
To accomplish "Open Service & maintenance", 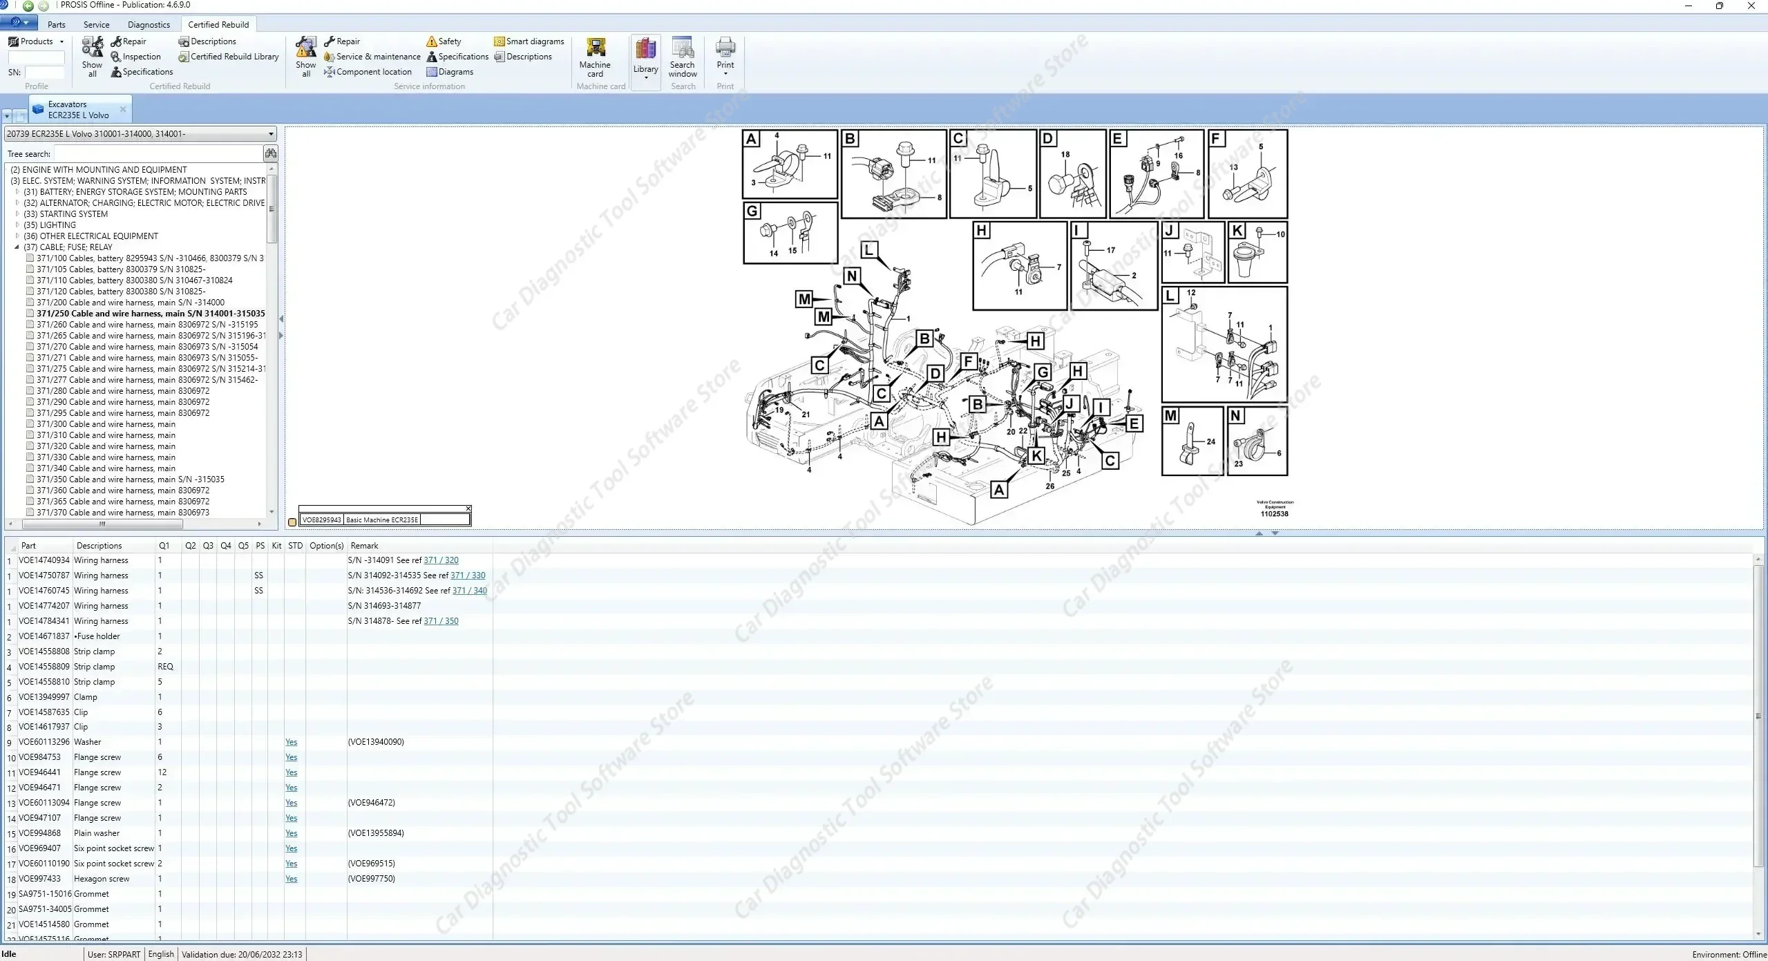I will coord(372,57).
